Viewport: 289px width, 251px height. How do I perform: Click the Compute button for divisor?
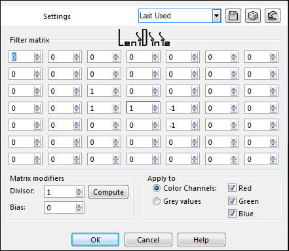pos(108,192)
